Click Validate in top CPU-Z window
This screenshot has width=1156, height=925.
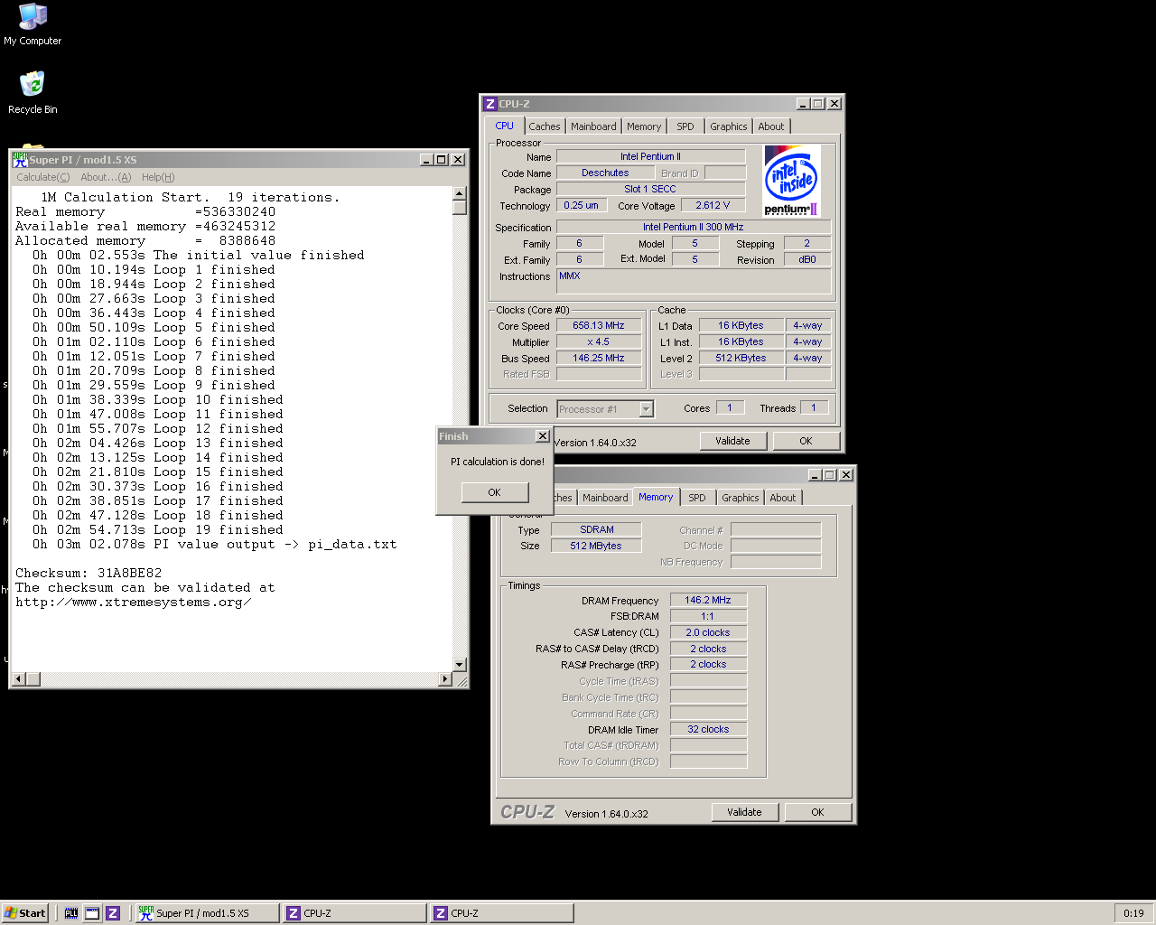pos(732,441)
